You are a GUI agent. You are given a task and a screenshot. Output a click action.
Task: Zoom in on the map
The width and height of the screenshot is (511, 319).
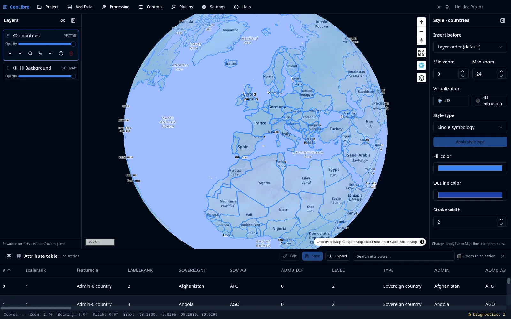[x=421, y=22]
